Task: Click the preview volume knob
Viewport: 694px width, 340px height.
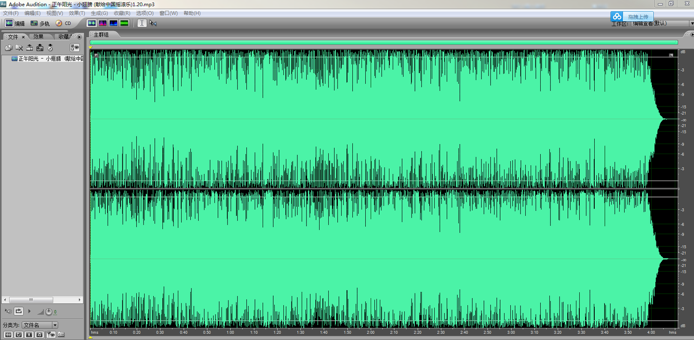Action: pyautogui.click(x=49, y=312)
